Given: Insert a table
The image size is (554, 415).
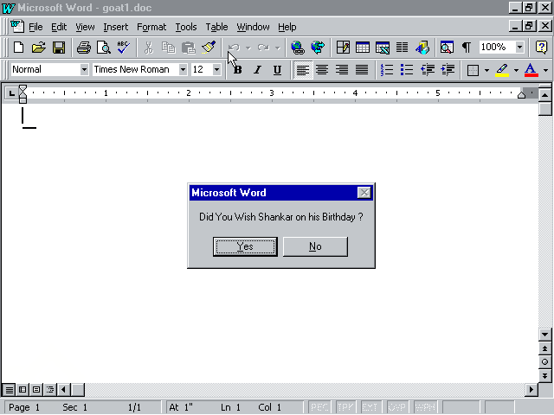Looking at the screenshot, I should (x=363, y=48).
